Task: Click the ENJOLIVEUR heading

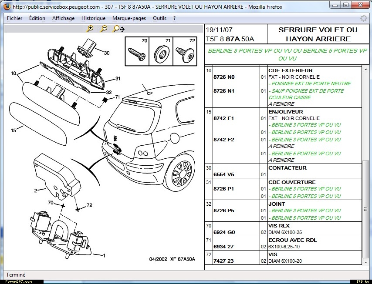Action: (286, 112)
